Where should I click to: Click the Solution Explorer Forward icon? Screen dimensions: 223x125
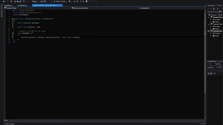211,9
